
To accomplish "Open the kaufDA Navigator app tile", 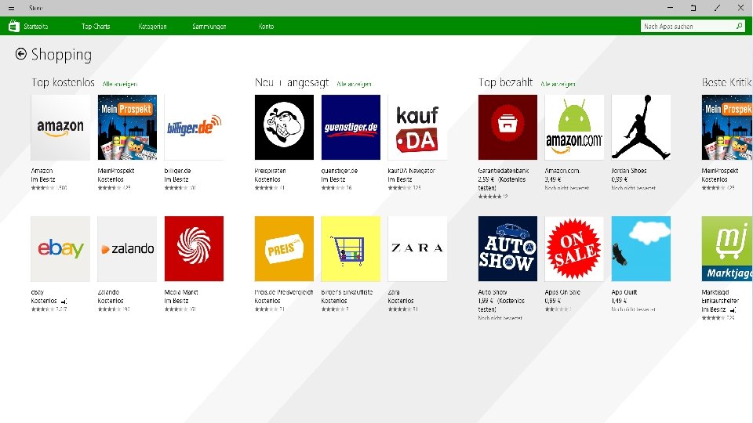I will point(417,127).
